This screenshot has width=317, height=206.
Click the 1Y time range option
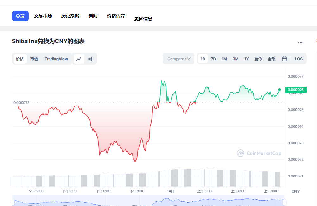[x=246, y=59]
